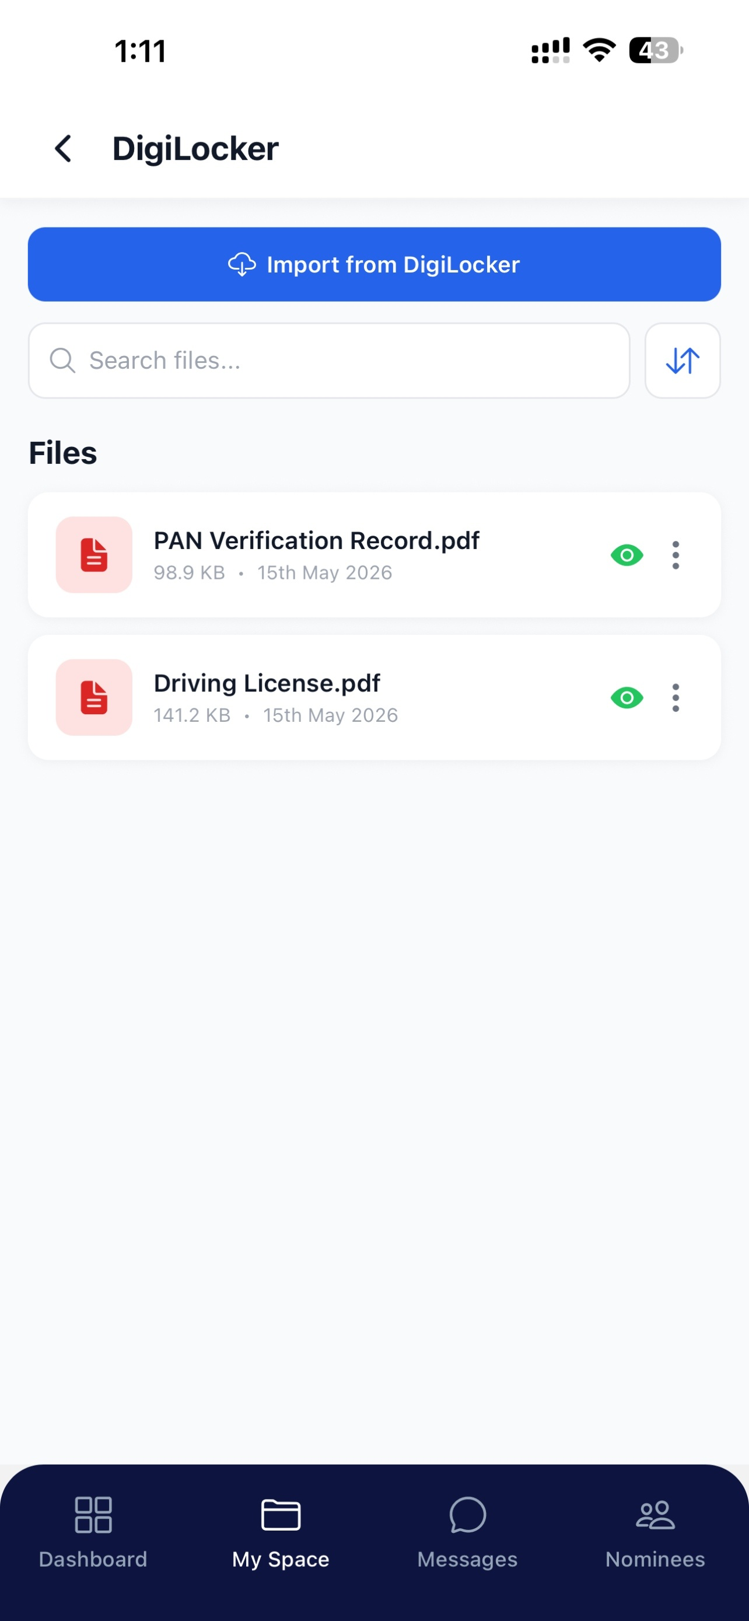749x1621 pixels.
Task: Tap the cloud download icon in the Import button
Action: coord(242,264)
